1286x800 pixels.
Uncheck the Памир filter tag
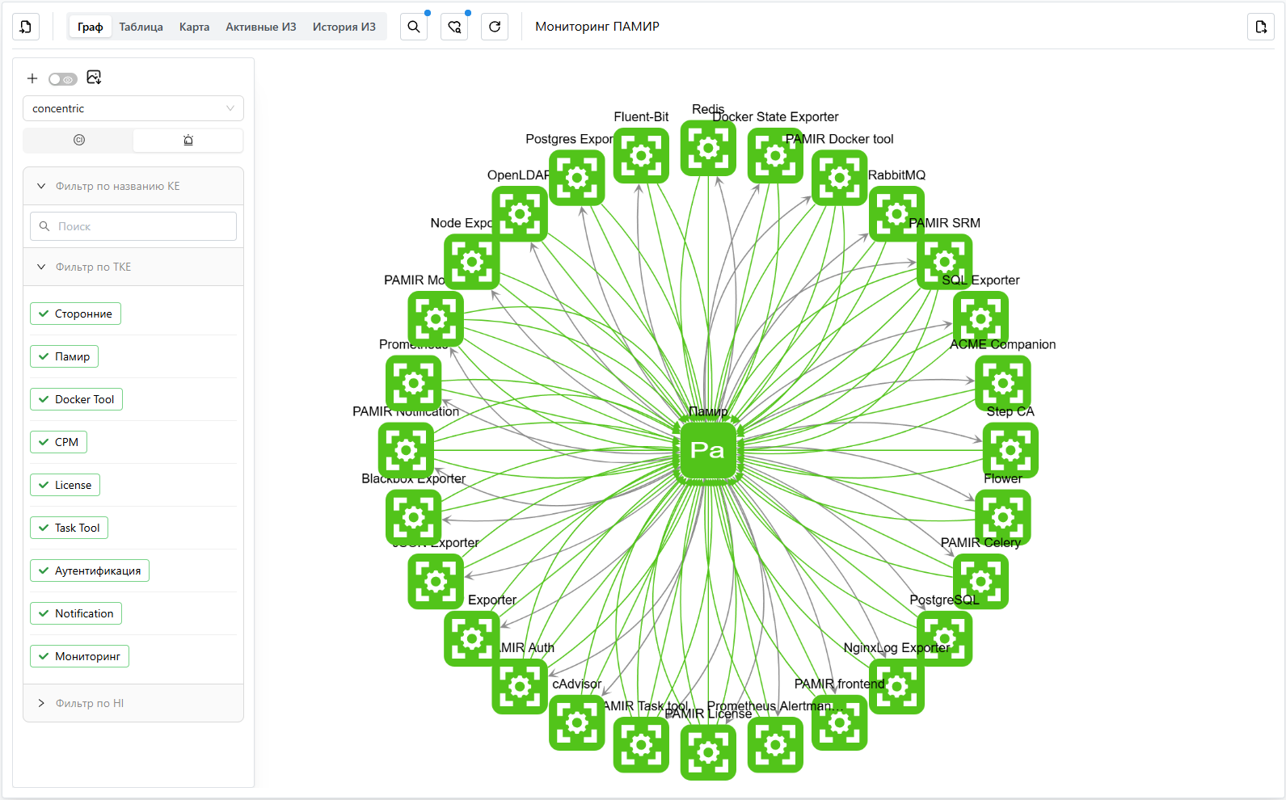tap(64, 356)
